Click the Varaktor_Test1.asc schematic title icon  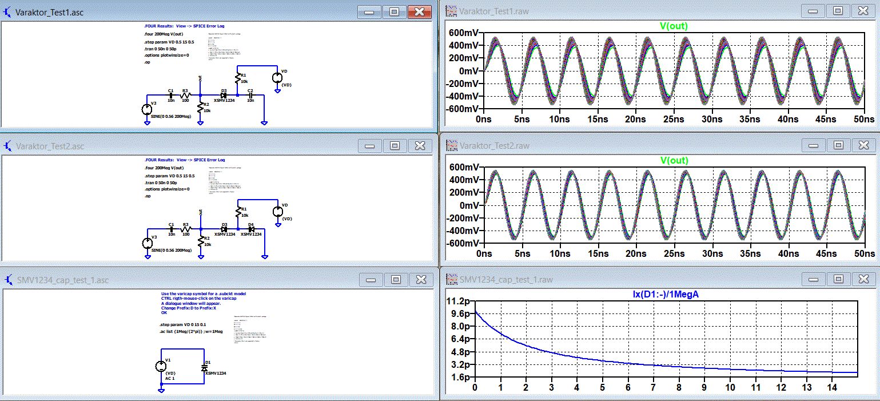click(9, 12)
